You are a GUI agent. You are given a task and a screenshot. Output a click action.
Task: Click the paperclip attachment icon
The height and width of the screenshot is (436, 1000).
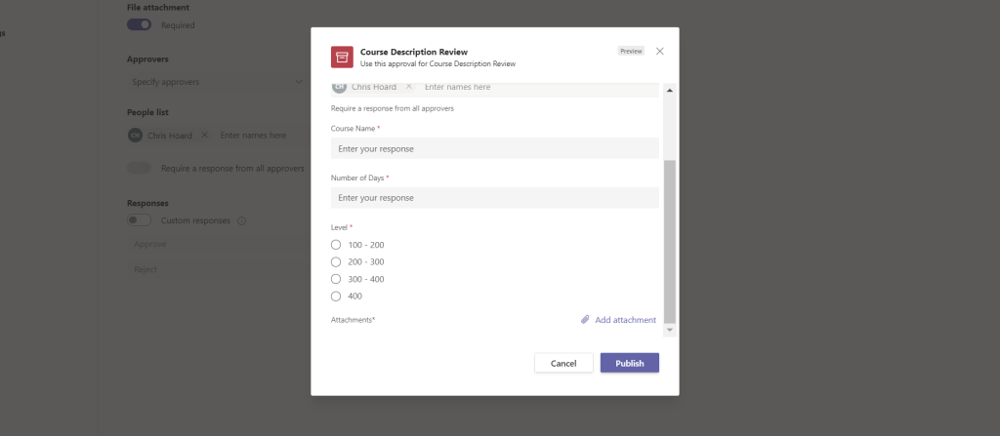(585, 320)
